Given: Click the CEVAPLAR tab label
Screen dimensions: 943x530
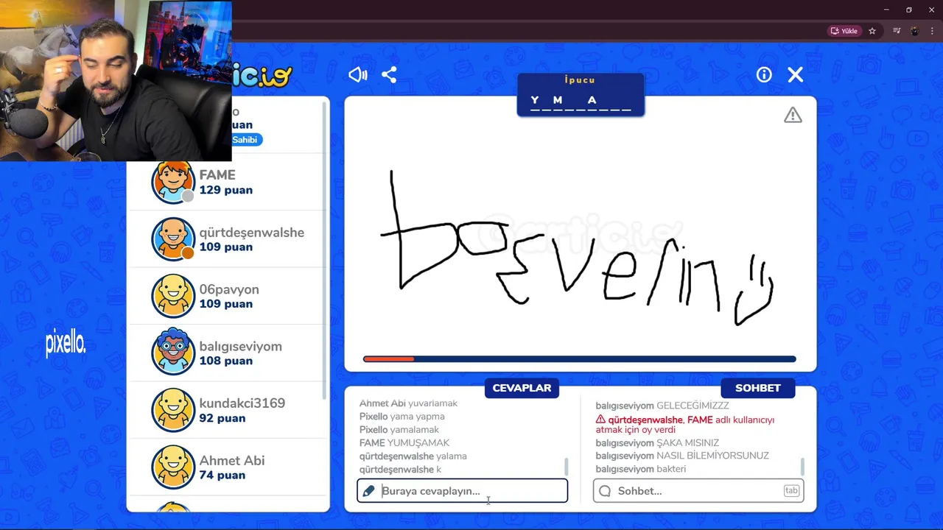Looking at the screenshot, I should tap(522, 388).
